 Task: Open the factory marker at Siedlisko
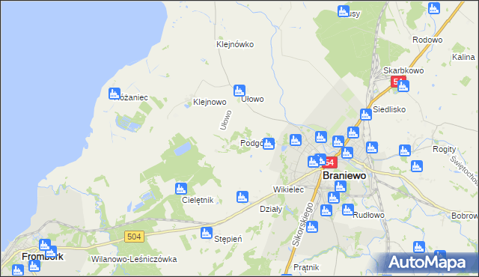pos(366,115)
